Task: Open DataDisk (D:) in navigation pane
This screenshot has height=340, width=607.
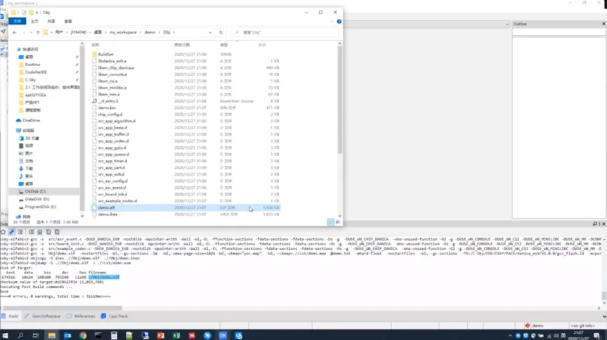Action: [37, 199]
